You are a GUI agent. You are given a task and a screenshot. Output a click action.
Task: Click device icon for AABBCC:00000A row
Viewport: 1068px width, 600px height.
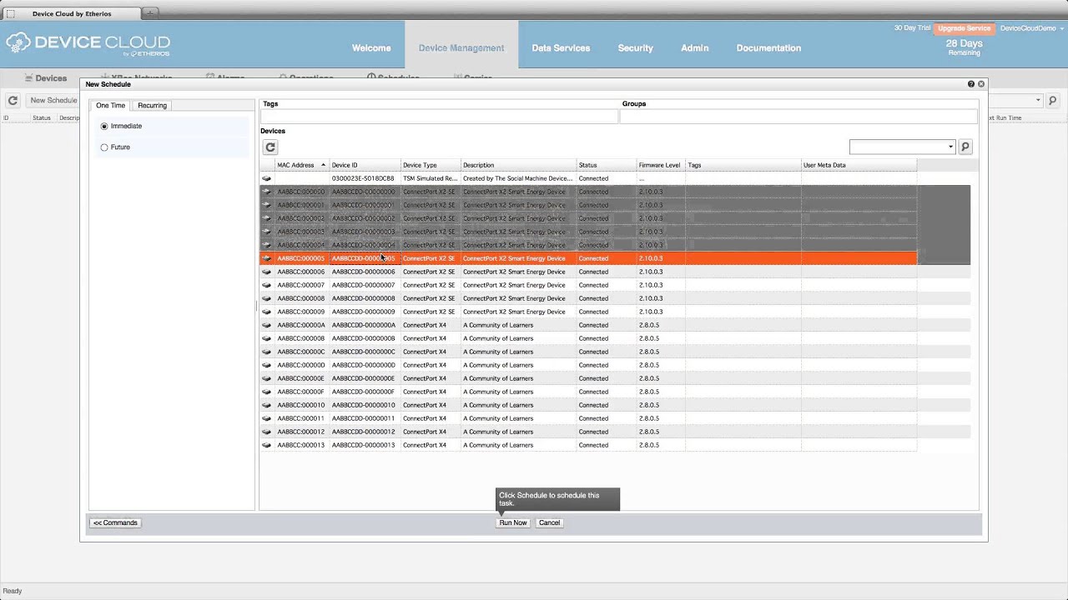[x=267, y=325]
